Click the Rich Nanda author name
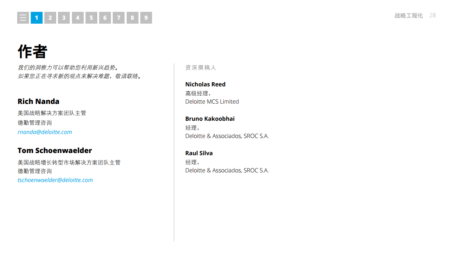This screenshot has width=458, height=258. (38, 101)
